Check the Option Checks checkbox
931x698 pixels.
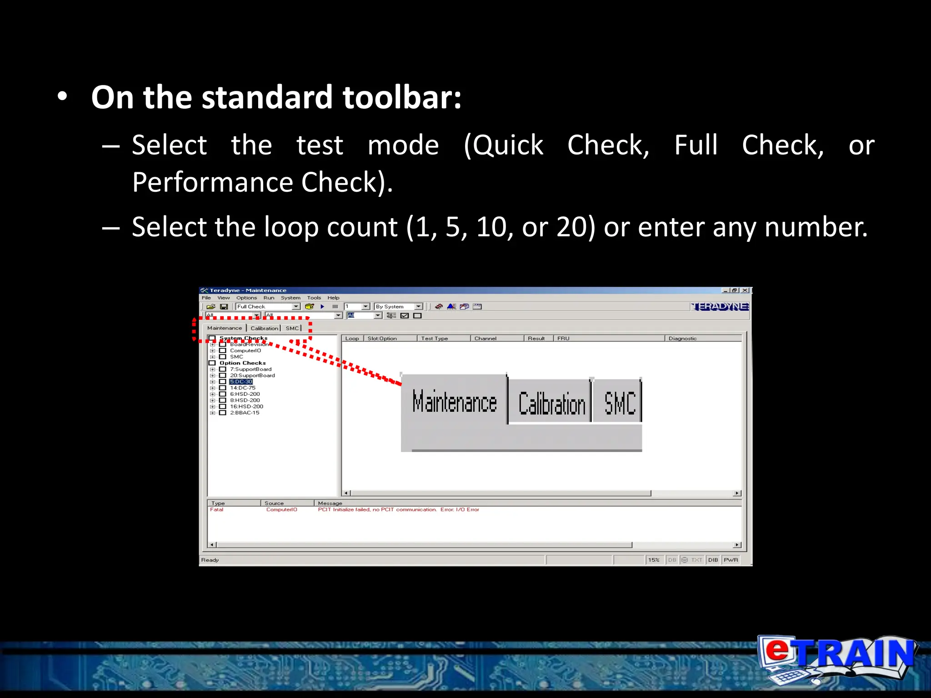pos(212,363)
